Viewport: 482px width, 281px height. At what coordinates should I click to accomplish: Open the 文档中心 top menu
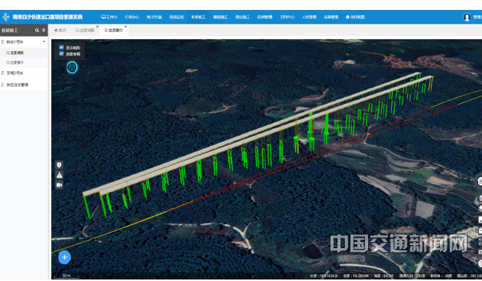point(287,17)
